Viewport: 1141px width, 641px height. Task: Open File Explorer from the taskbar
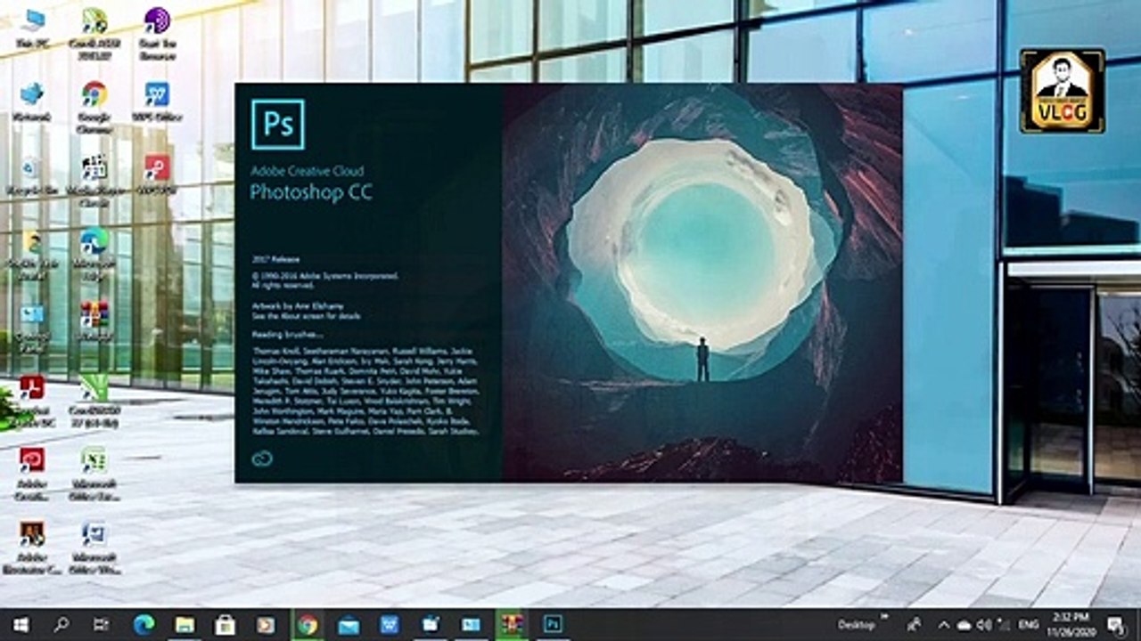(185, 624)
